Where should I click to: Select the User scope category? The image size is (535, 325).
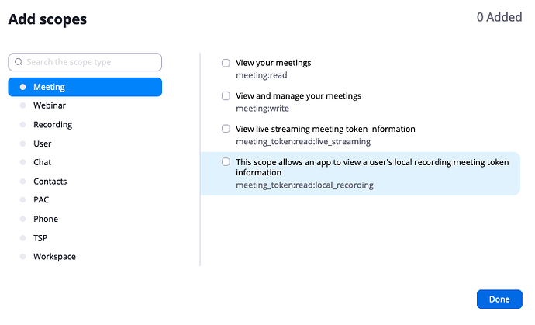tap(43, 143)
